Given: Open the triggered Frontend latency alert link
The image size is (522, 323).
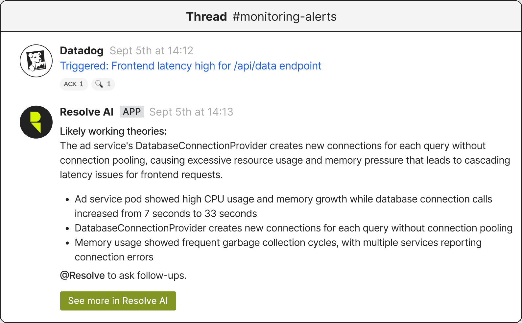Looking at the screenshot, I should click(x=190, y=66).
